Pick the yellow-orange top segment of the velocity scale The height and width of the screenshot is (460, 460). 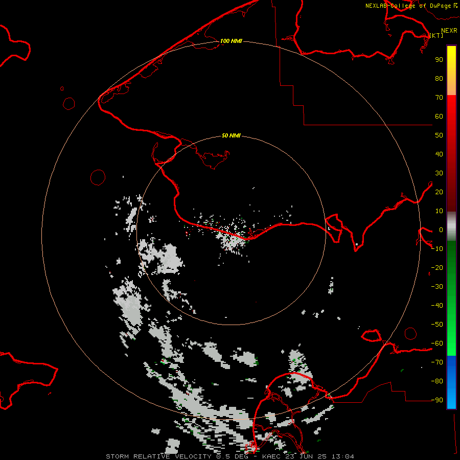tap(451, 71)
